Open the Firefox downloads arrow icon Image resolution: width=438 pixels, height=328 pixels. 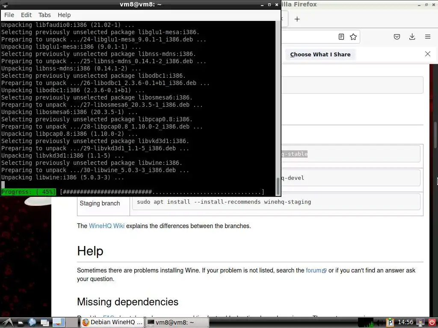(x=412, y=37)
